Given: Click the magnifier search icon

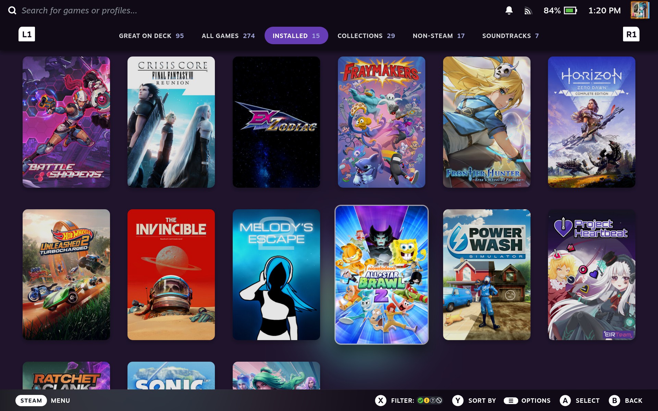Looking at the screenshot, I should click(12, 11).
